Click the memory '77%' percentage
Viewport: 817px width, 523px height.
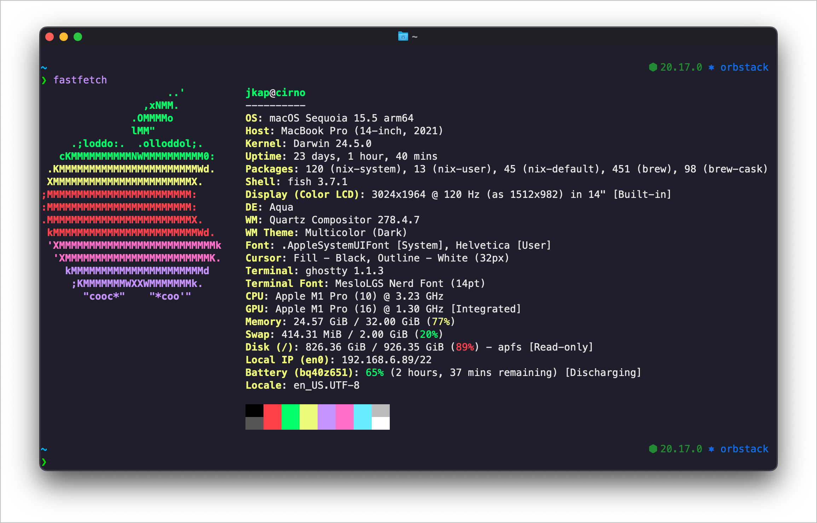click(x=441, y=322)
